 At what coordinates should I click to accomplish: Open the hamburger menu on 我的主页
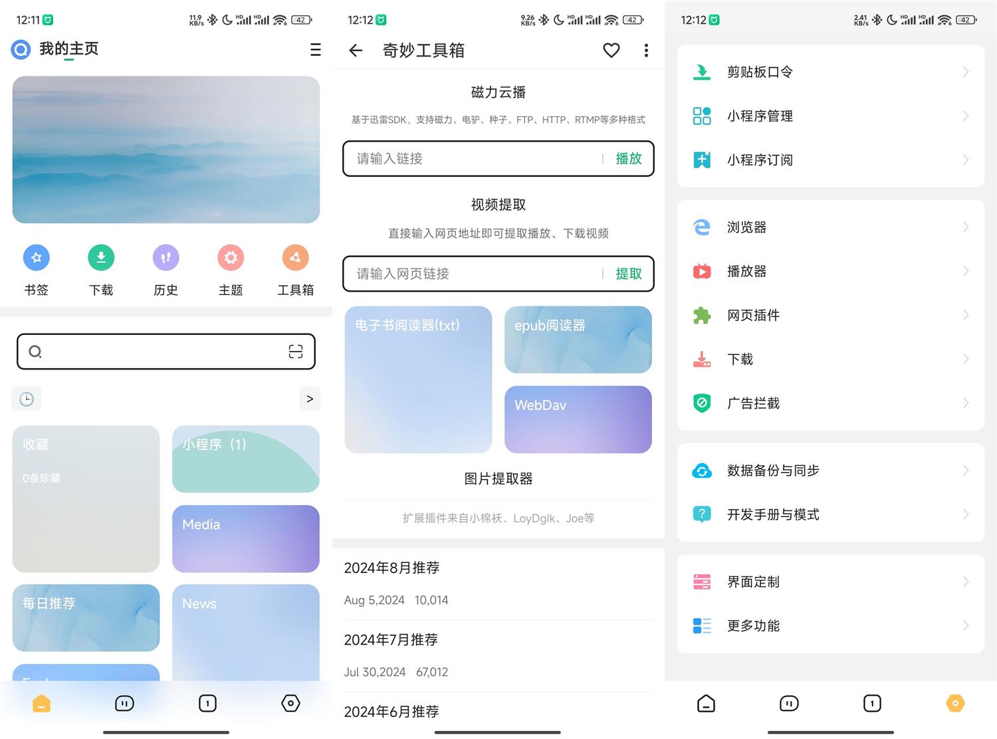pyautogui.click(x=314, y=50)
